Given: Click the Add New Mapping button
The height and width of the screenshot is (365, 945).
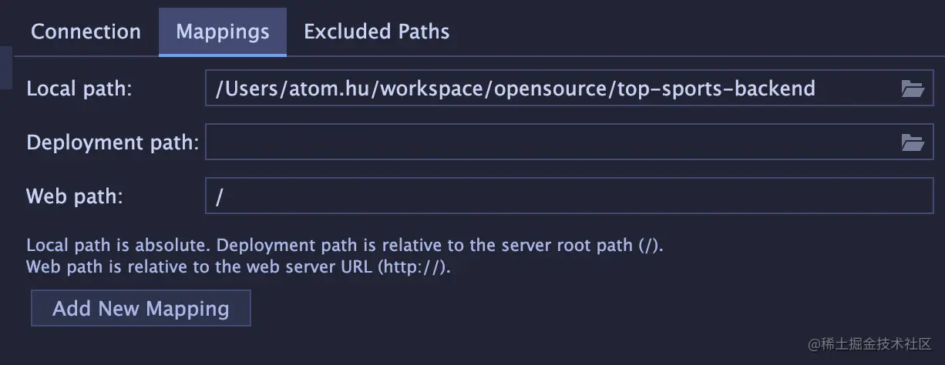Looking at the screenshot, I should (141, 309).
